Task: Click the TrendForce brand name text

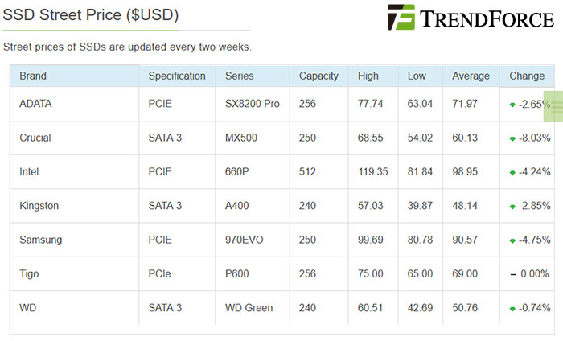Action: [487, 19]
